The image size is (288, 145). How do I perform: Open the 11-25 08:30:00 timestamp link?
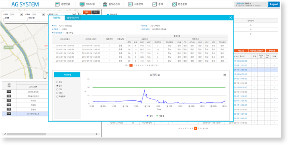(240, 61)
